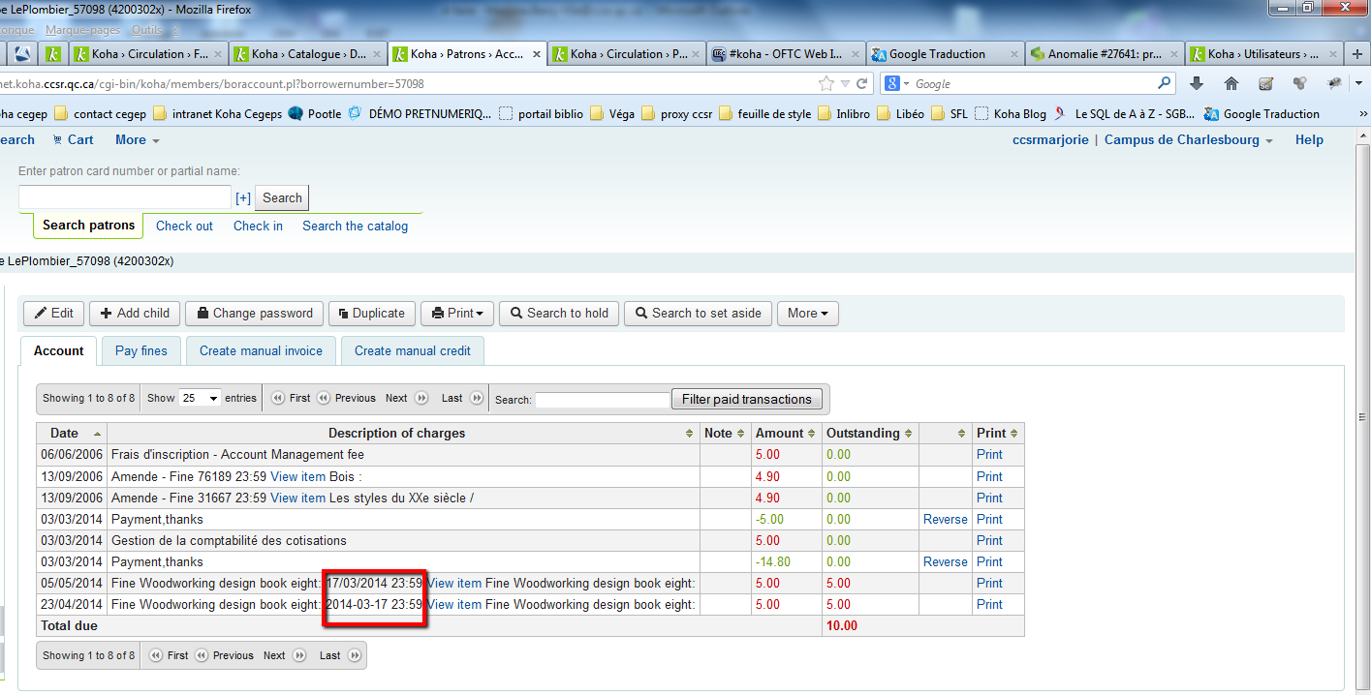
Task: Open the Create manual invoice tab
Action: [x=261, y=351]
